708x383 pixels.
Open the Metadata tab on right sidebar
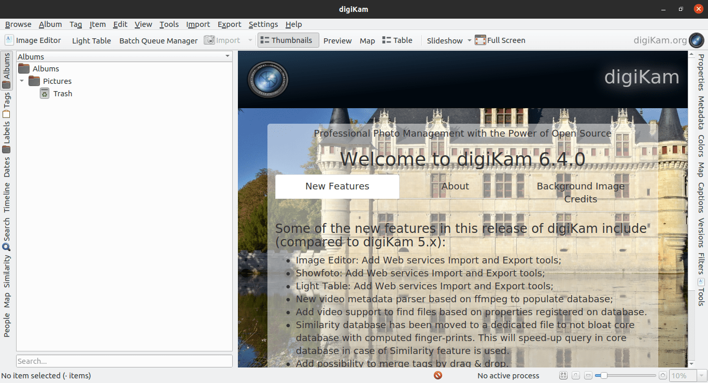[701, 113]
